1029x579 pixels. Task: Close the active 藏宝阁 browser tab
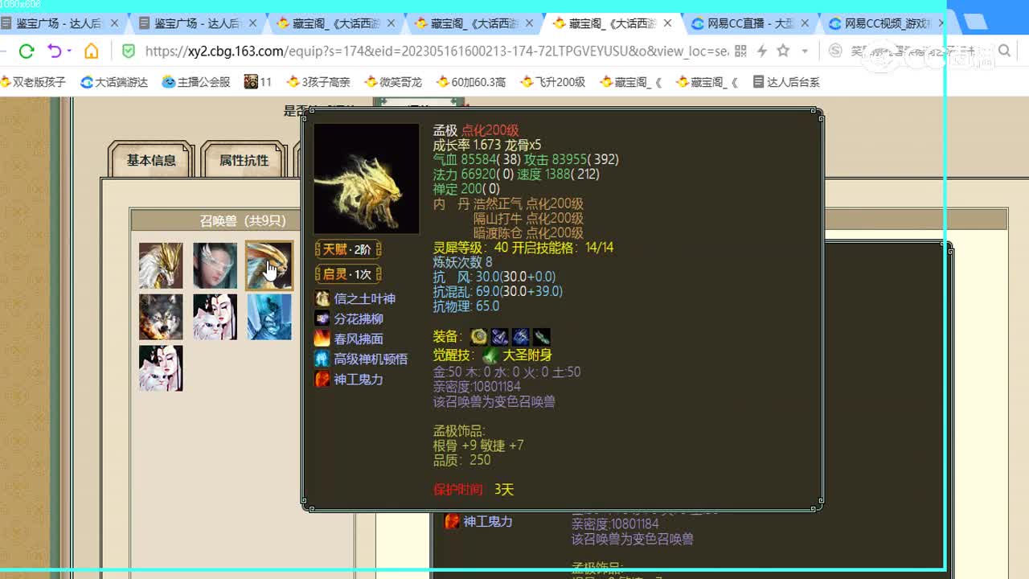[667, 23]
